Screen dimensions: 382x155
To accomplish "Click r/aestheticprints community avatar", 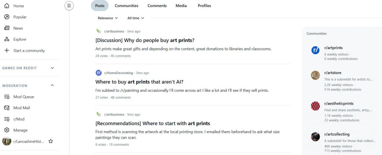I will click(315, 106).
